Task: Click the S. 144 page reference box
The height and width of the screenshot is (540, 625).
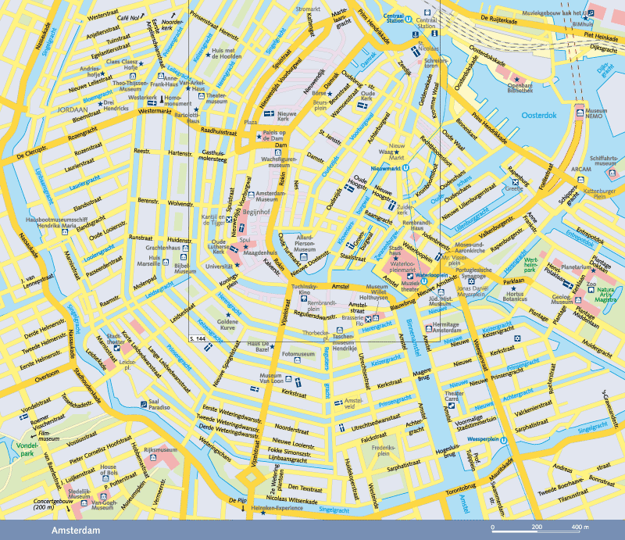Action: click(x=200, y=338)
